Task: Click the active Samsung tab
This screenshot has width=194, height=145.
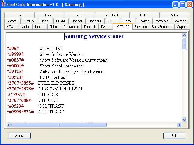Action: coord(122,26)
